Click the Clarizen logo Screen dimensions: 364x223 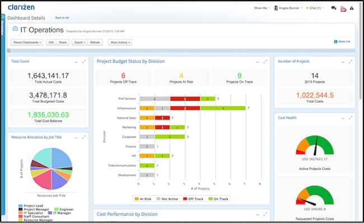coord(21,7)
